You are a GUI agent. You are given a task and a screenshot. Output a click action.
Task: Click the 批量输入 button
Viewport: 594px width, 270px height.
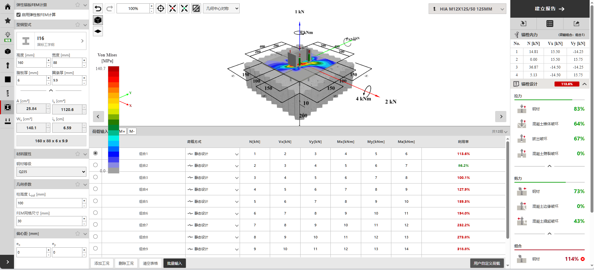[174, 263]
